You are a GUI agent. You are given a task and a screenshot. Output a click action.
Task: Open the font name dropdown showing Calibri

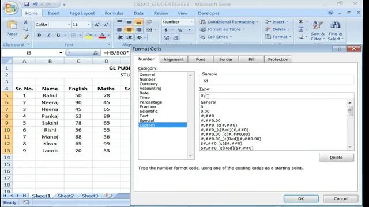click(x=69, y=25)
